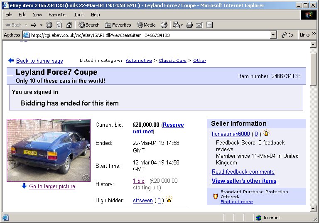Click the Mail toolbar icon
319x223 pixels.
[177, 25]
